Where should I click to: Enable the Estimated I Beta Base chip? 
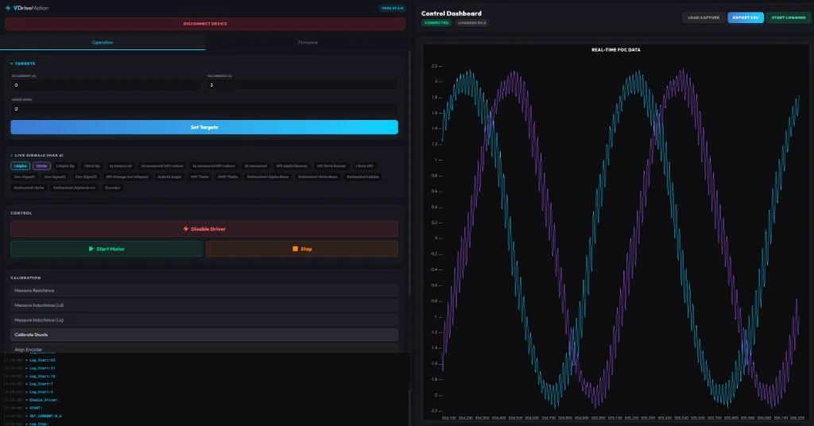coord(318,177)
